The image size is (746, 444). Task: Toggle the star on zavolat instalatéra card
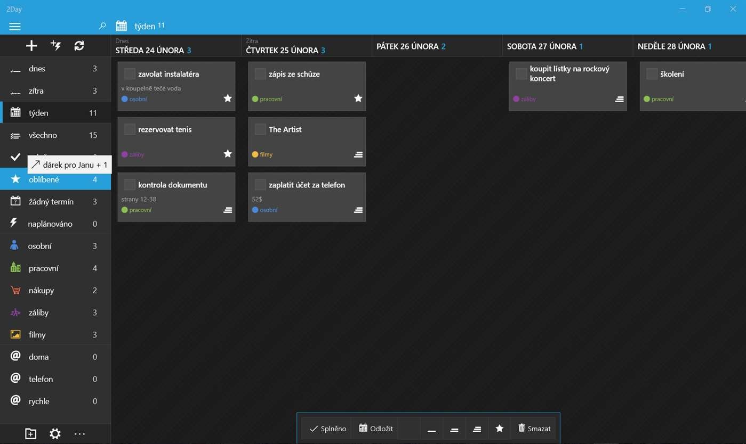228,98
